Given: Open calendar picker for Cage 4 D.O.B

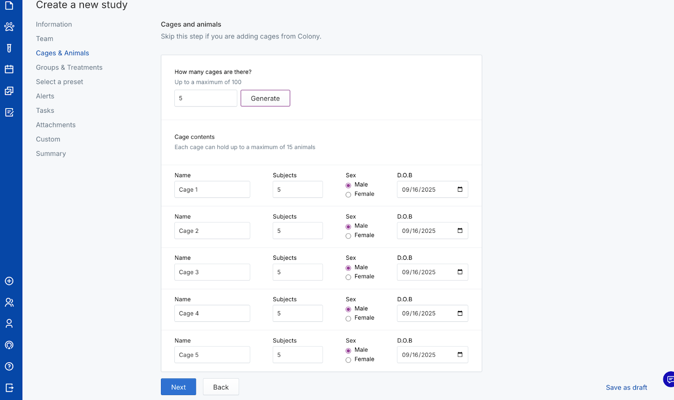Looking at the screenshot, I should [460, 313].
